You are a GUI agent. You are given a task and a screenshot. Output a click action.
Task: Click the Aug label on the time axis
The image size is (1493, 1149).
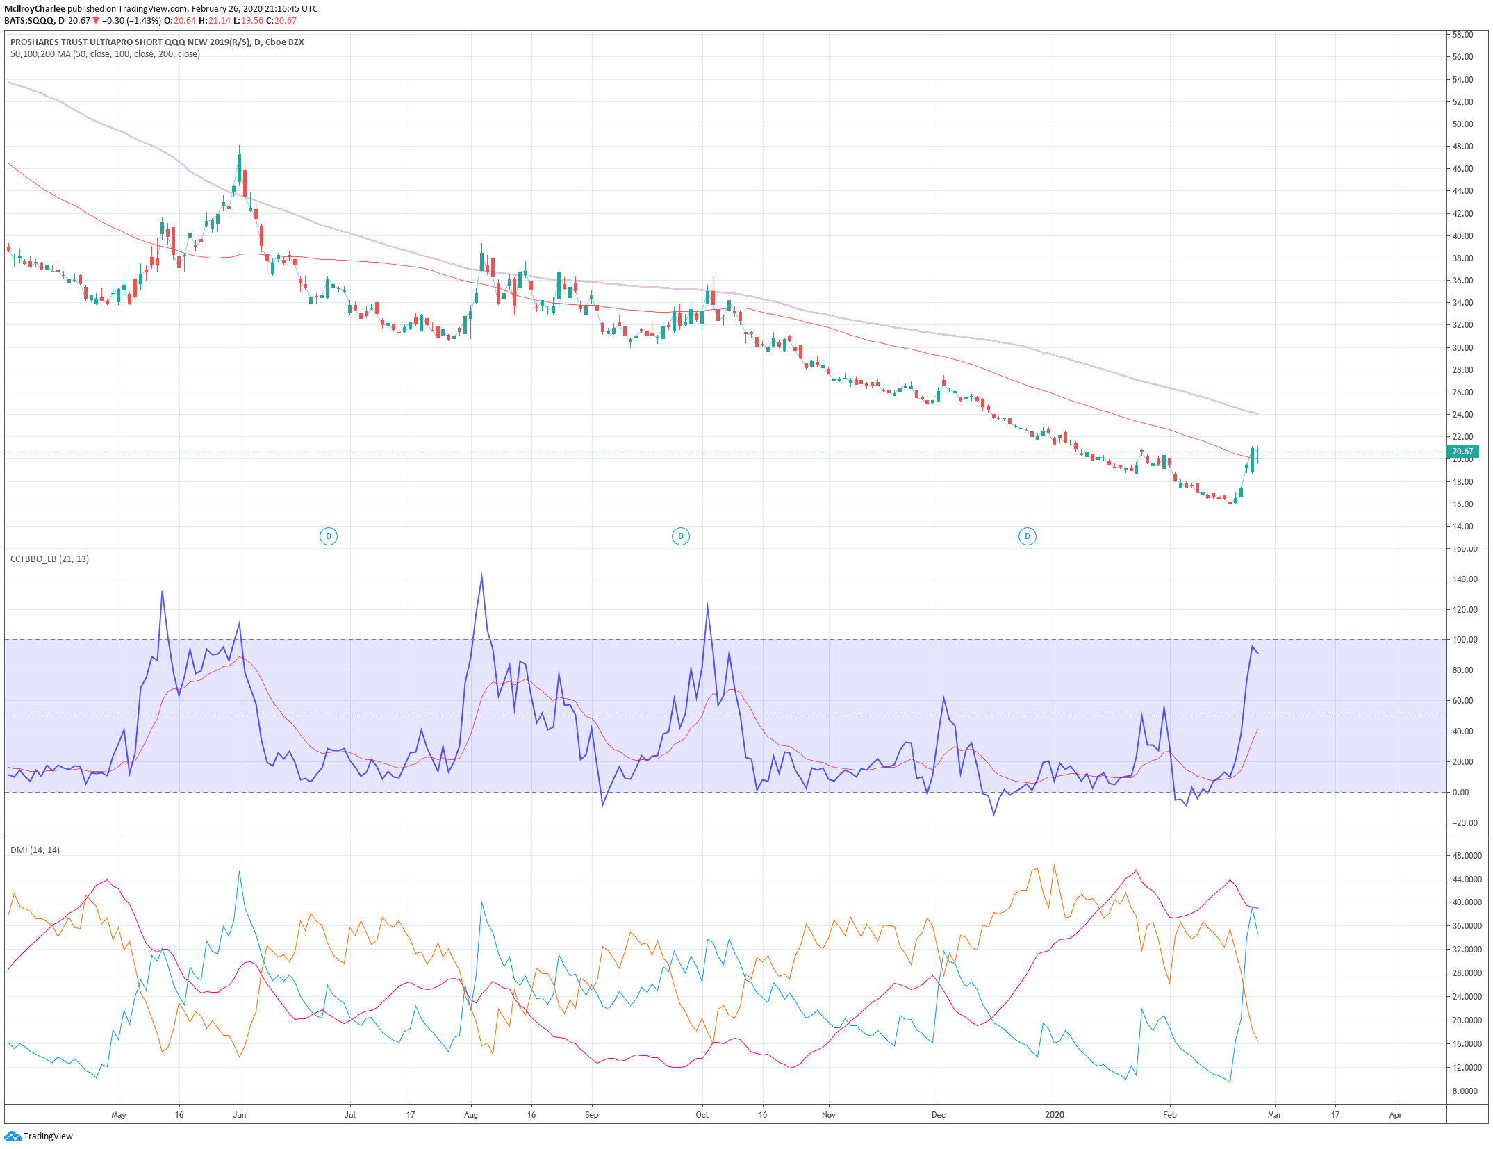click(471, 1114)
